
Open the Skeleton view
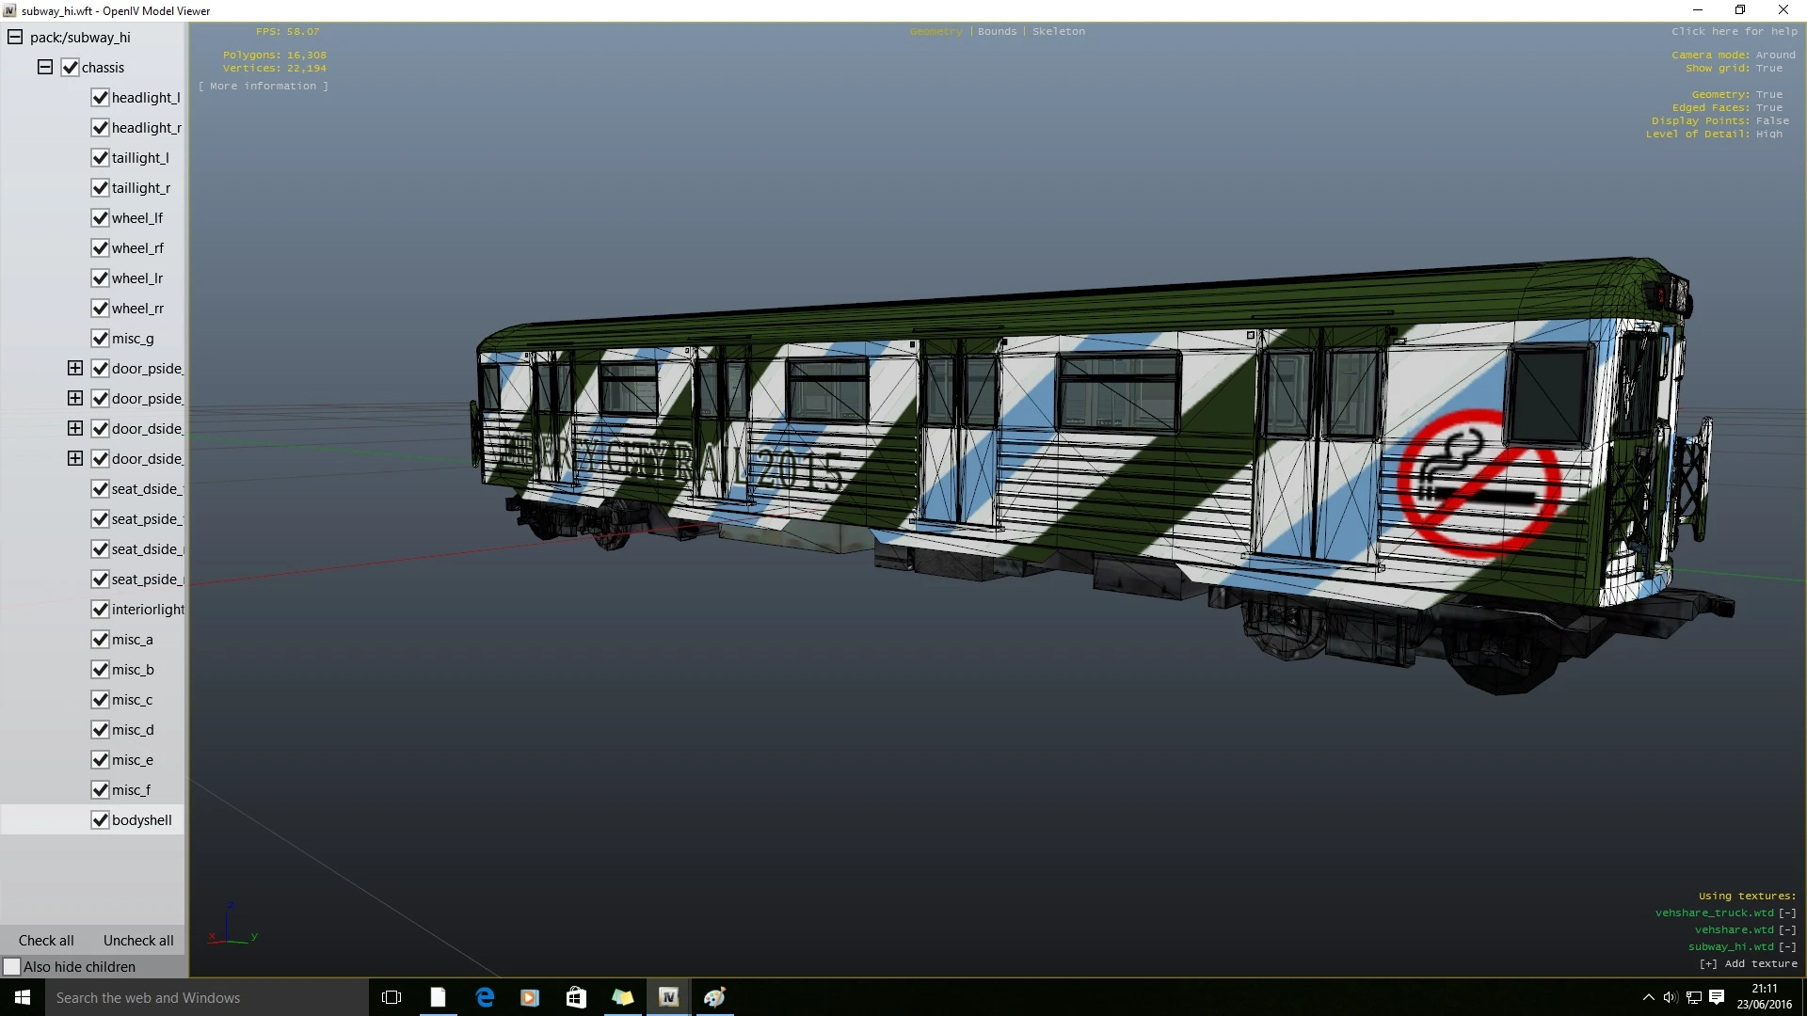click(1058, 31)
